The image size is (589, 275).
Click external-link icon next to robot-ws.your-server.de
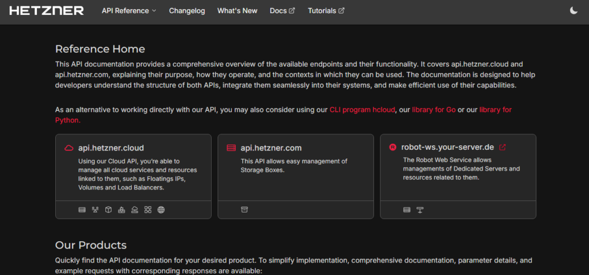click(x=502, y=148)
